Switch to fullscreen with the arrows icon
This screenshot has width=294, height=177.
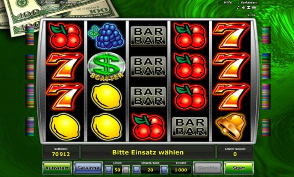click(x=254, y=8)
